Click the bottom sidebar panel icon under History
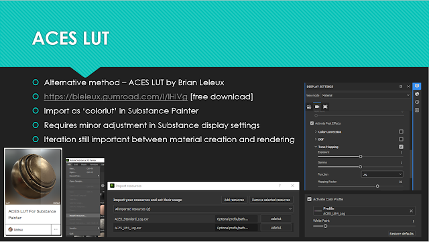 point(417,110)
